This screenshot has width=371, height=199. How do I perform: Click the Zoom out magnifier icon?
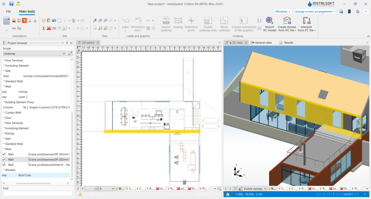point(100,21)
